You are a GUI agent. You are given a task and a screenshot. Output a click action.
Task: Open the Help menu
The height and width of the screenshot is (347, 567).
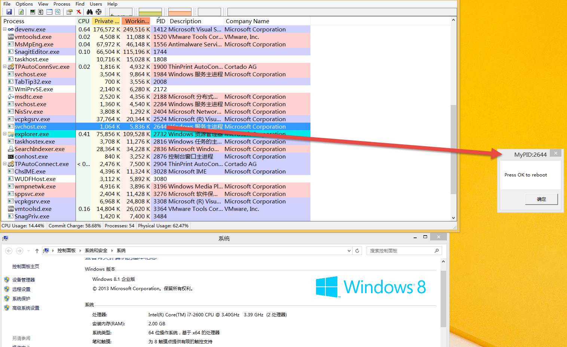(x=112, y=4)
